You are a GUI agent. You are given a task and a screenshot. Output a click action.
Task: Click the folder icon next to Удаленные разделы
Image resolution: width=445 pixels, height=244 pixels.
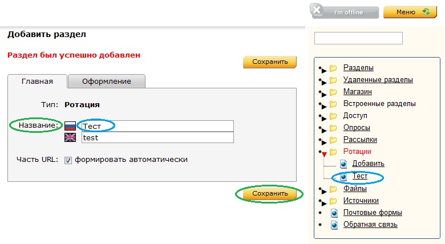point(333,80)
